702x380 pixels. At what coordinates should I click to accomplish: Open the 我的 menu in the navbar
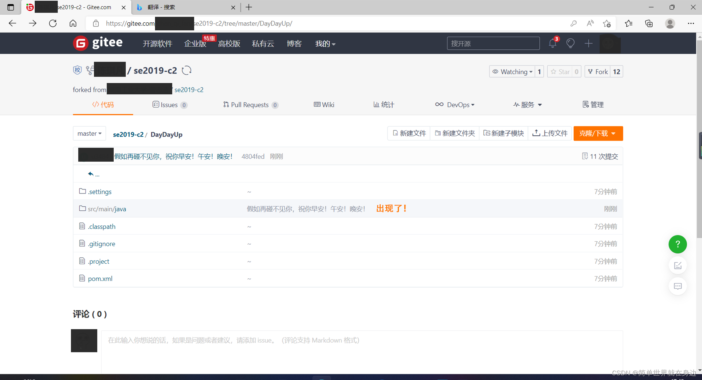[325, 44]
